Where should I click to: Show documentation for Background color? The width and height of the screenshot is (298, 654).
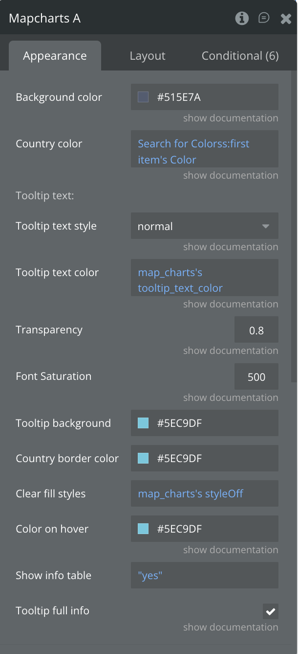(231, 118)
